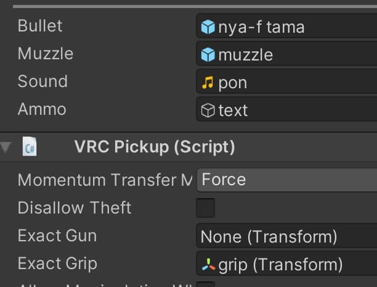Click the Disallow Theft label text
Image resolution: width=377 pixels, height=287 pixels.
pyautogui.click(x=75, y=208)
